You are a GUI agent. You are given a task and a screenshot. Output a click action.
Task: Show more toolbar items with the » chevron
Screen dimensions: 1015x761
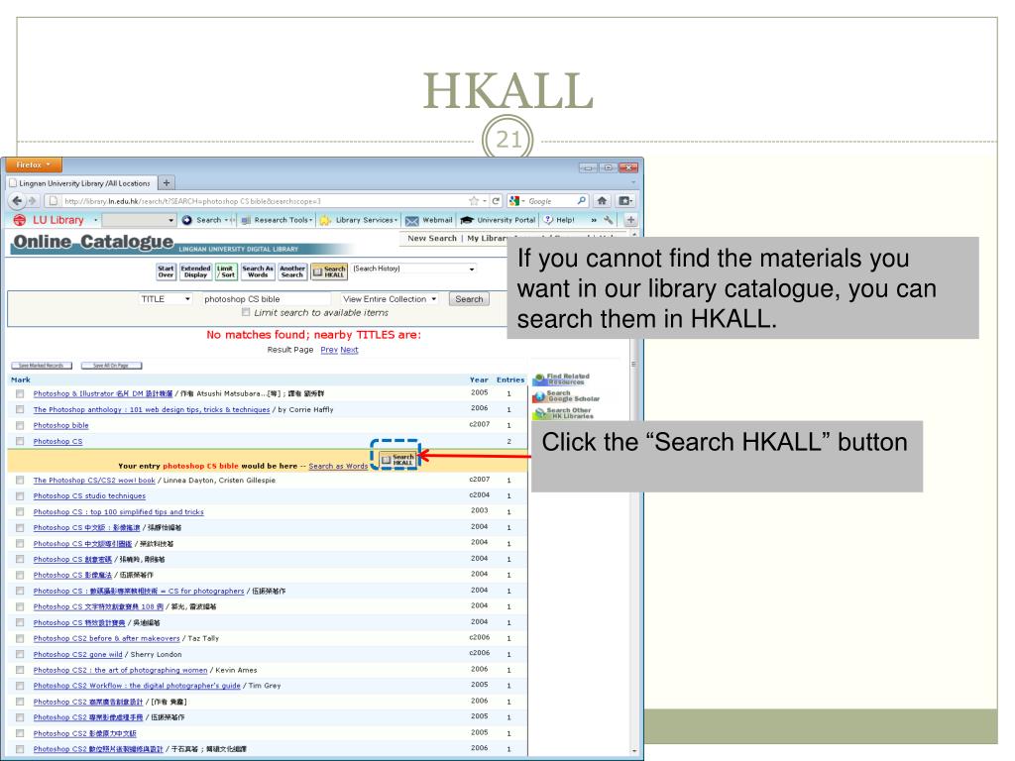[594, 220]
